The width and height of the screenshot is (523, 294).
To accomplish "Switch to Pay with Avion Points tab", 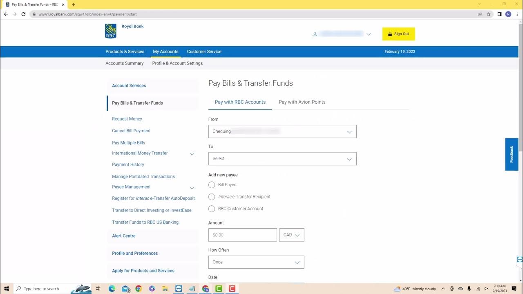I will (x=302, y=102).
